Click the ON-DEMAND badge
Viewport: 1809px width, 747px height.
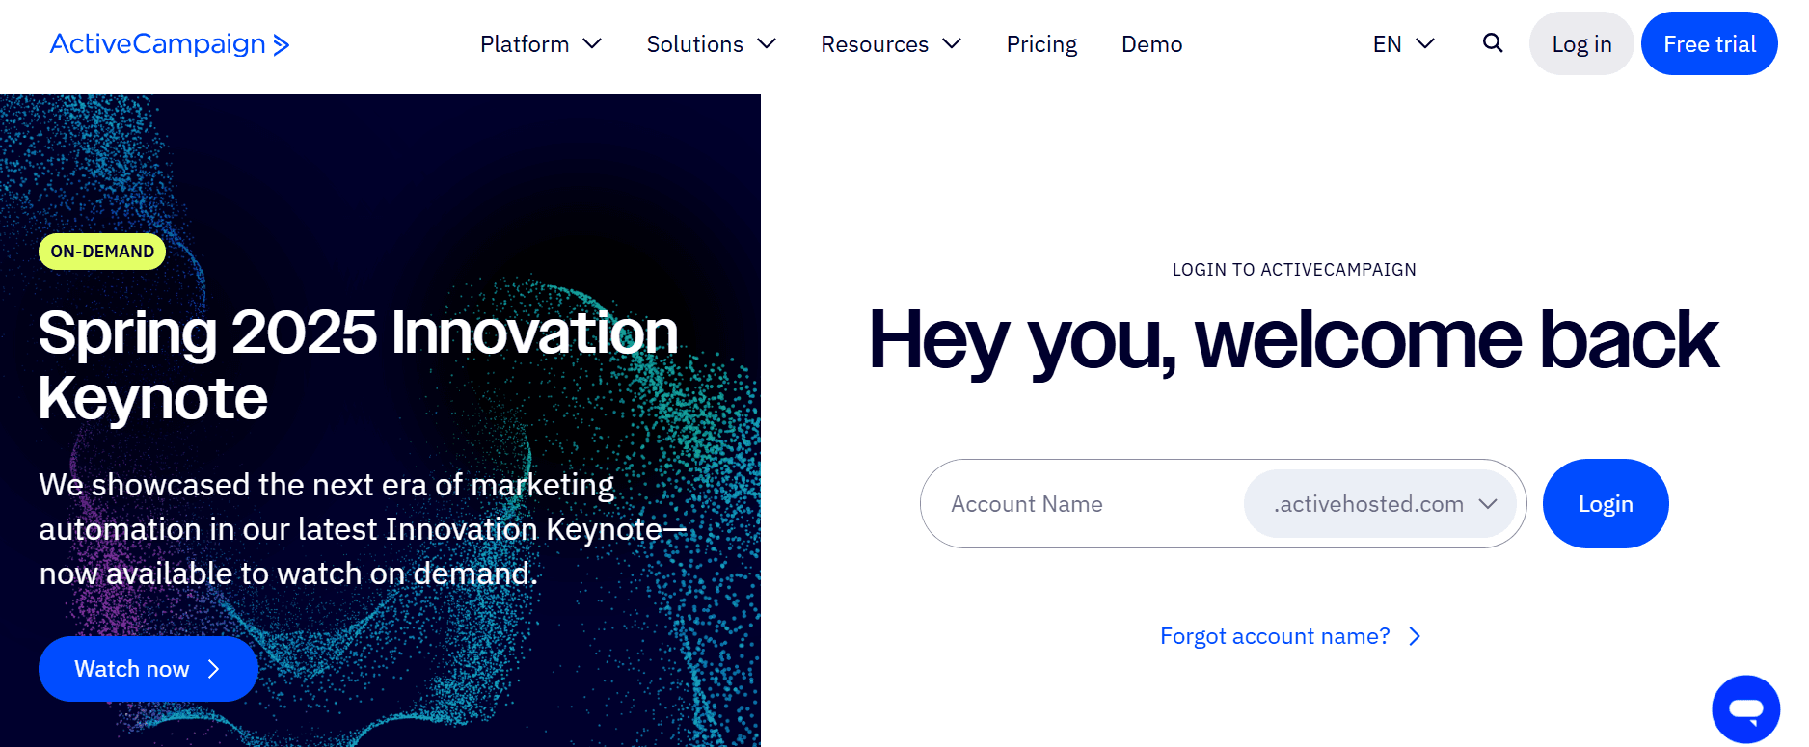point(102,252)
